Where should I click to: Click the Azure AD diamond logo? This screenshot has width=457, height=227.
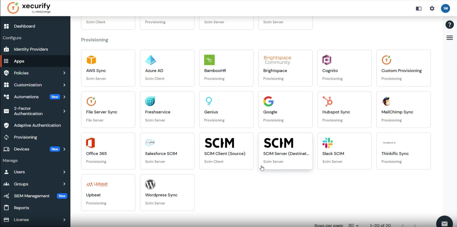[x=151, y=60]
